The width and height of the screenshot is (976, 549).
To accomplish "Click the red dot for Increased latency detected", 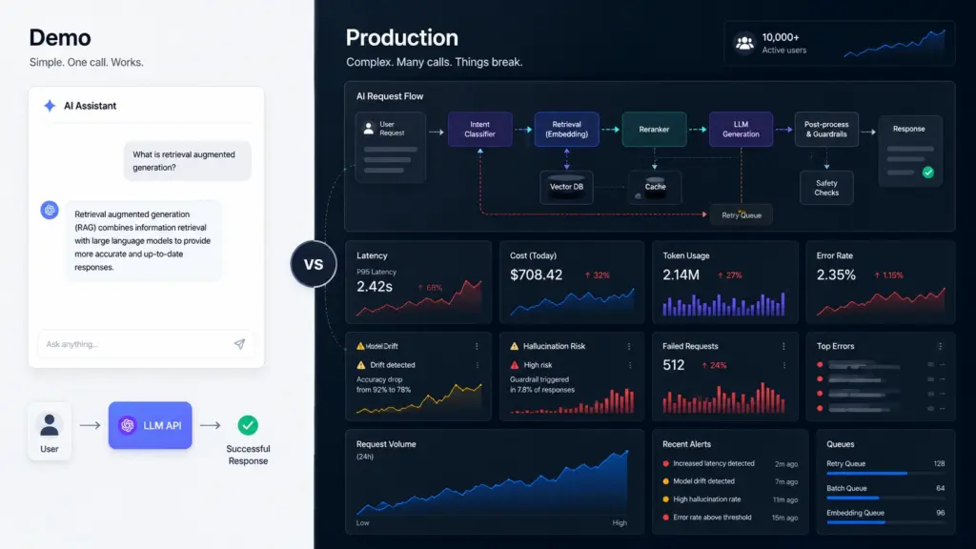I will click(x=666, y=464).
